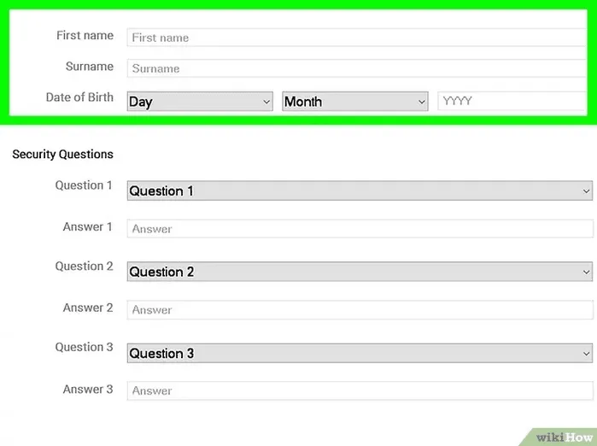Click the YYYY year input field
This screenshot has height=446, width=597.
(x=512, y=101)
